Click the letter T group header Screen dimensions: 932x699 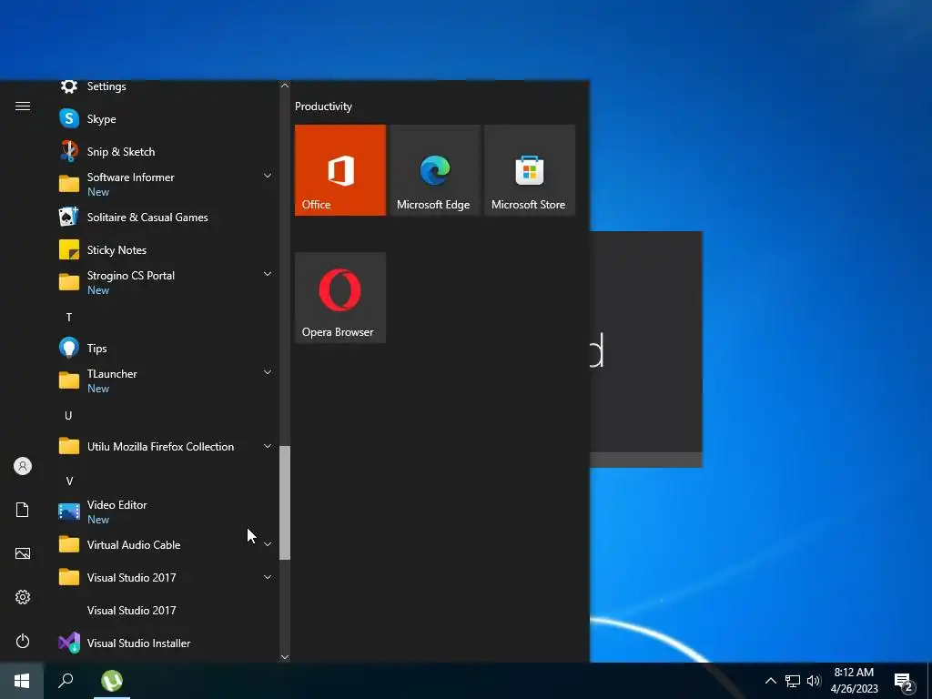click(69, 318)
